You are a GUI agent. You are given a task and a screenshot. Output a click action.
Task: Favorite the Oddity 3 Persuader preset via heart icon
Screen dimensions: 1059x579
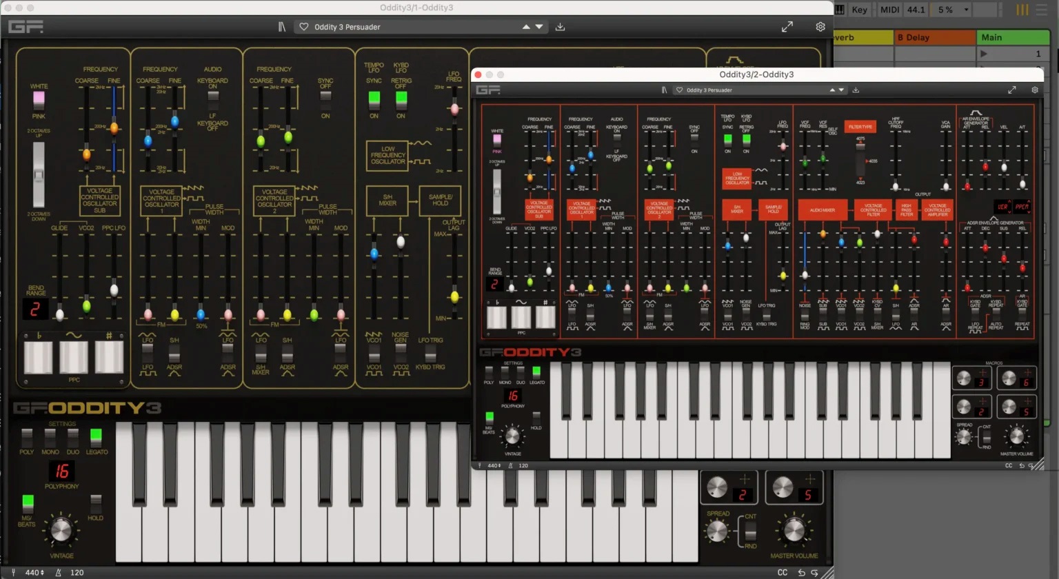coord(303,26)
